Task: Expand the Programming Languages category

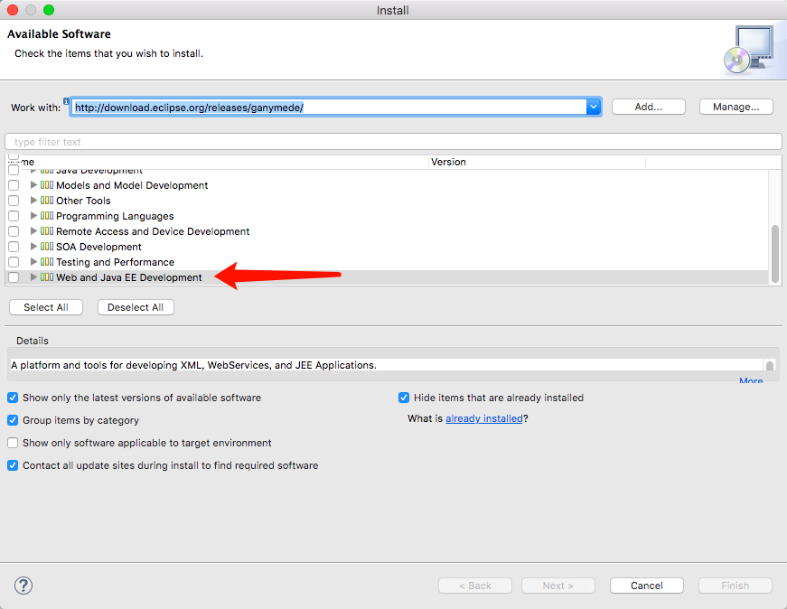Action: (33, 216)
